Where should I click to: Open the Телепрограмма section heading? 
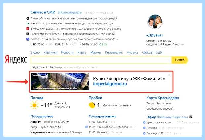tap(102, 117)
